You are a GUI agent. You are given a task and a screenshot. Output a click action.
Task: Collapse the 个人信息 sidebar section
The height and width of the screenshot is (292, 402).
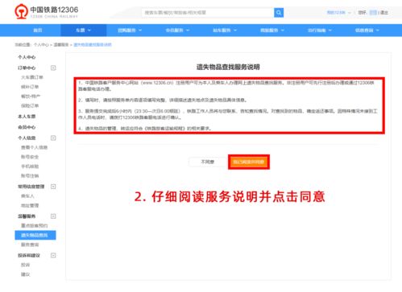click(x=53, y=138)
